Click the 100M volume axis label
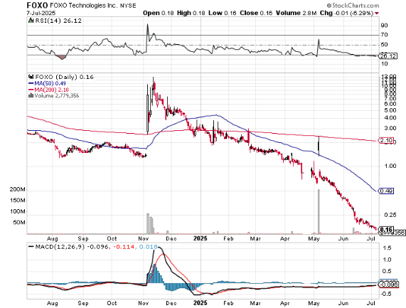Viewport: 406px width, 308px height. click(17, 211)
